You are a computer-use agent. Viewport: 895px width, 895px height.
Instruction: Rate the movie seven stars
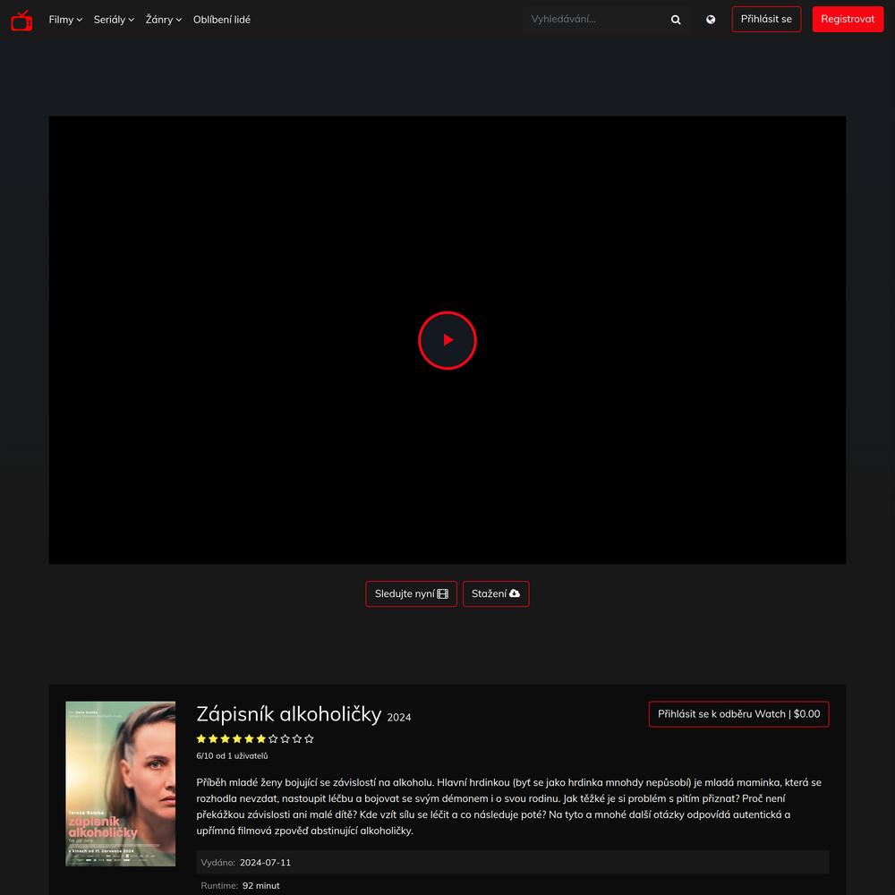point(273,738)
